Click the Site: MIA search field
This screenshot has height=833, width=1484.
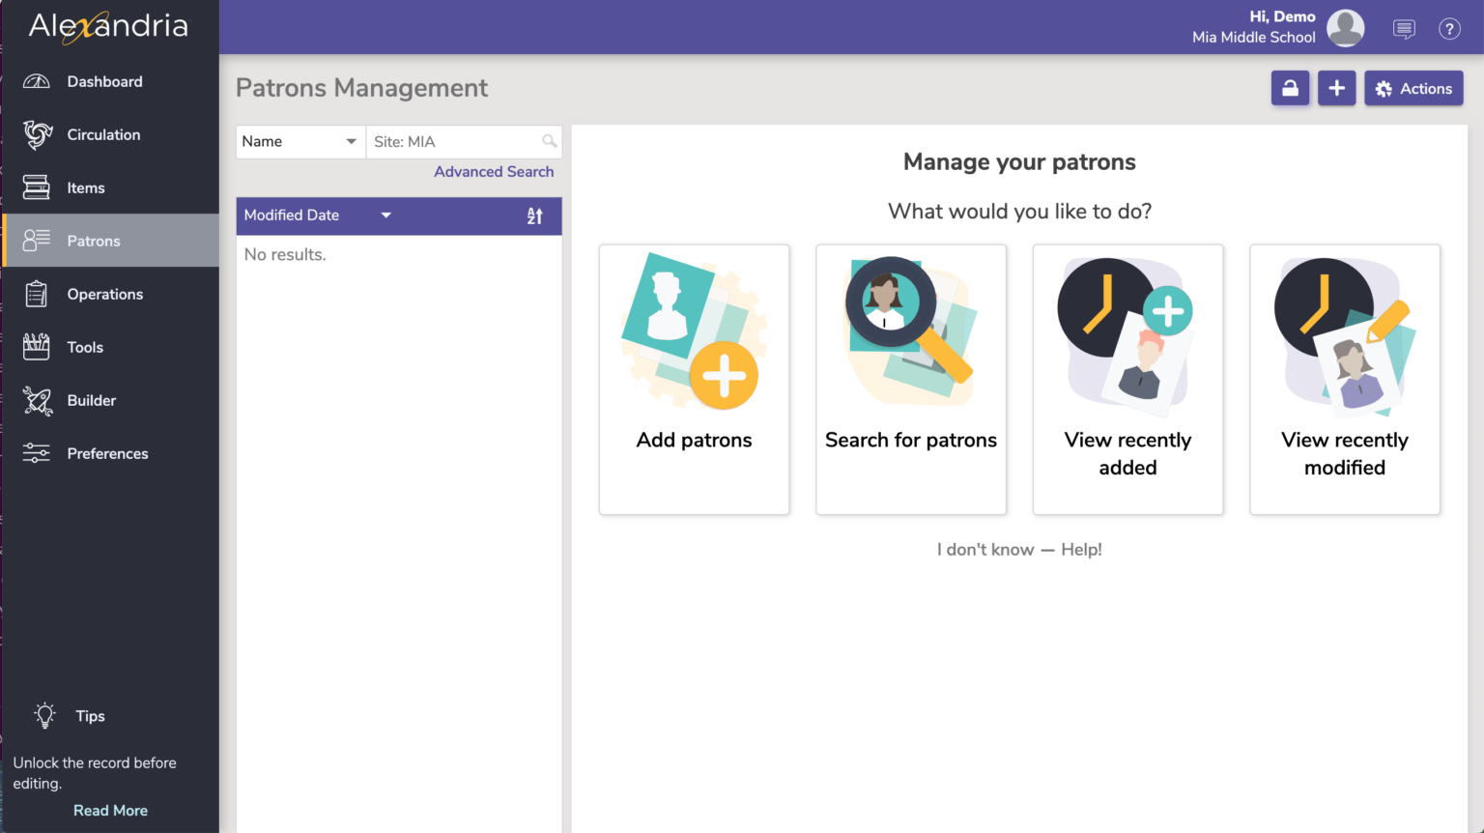[454, 141]
